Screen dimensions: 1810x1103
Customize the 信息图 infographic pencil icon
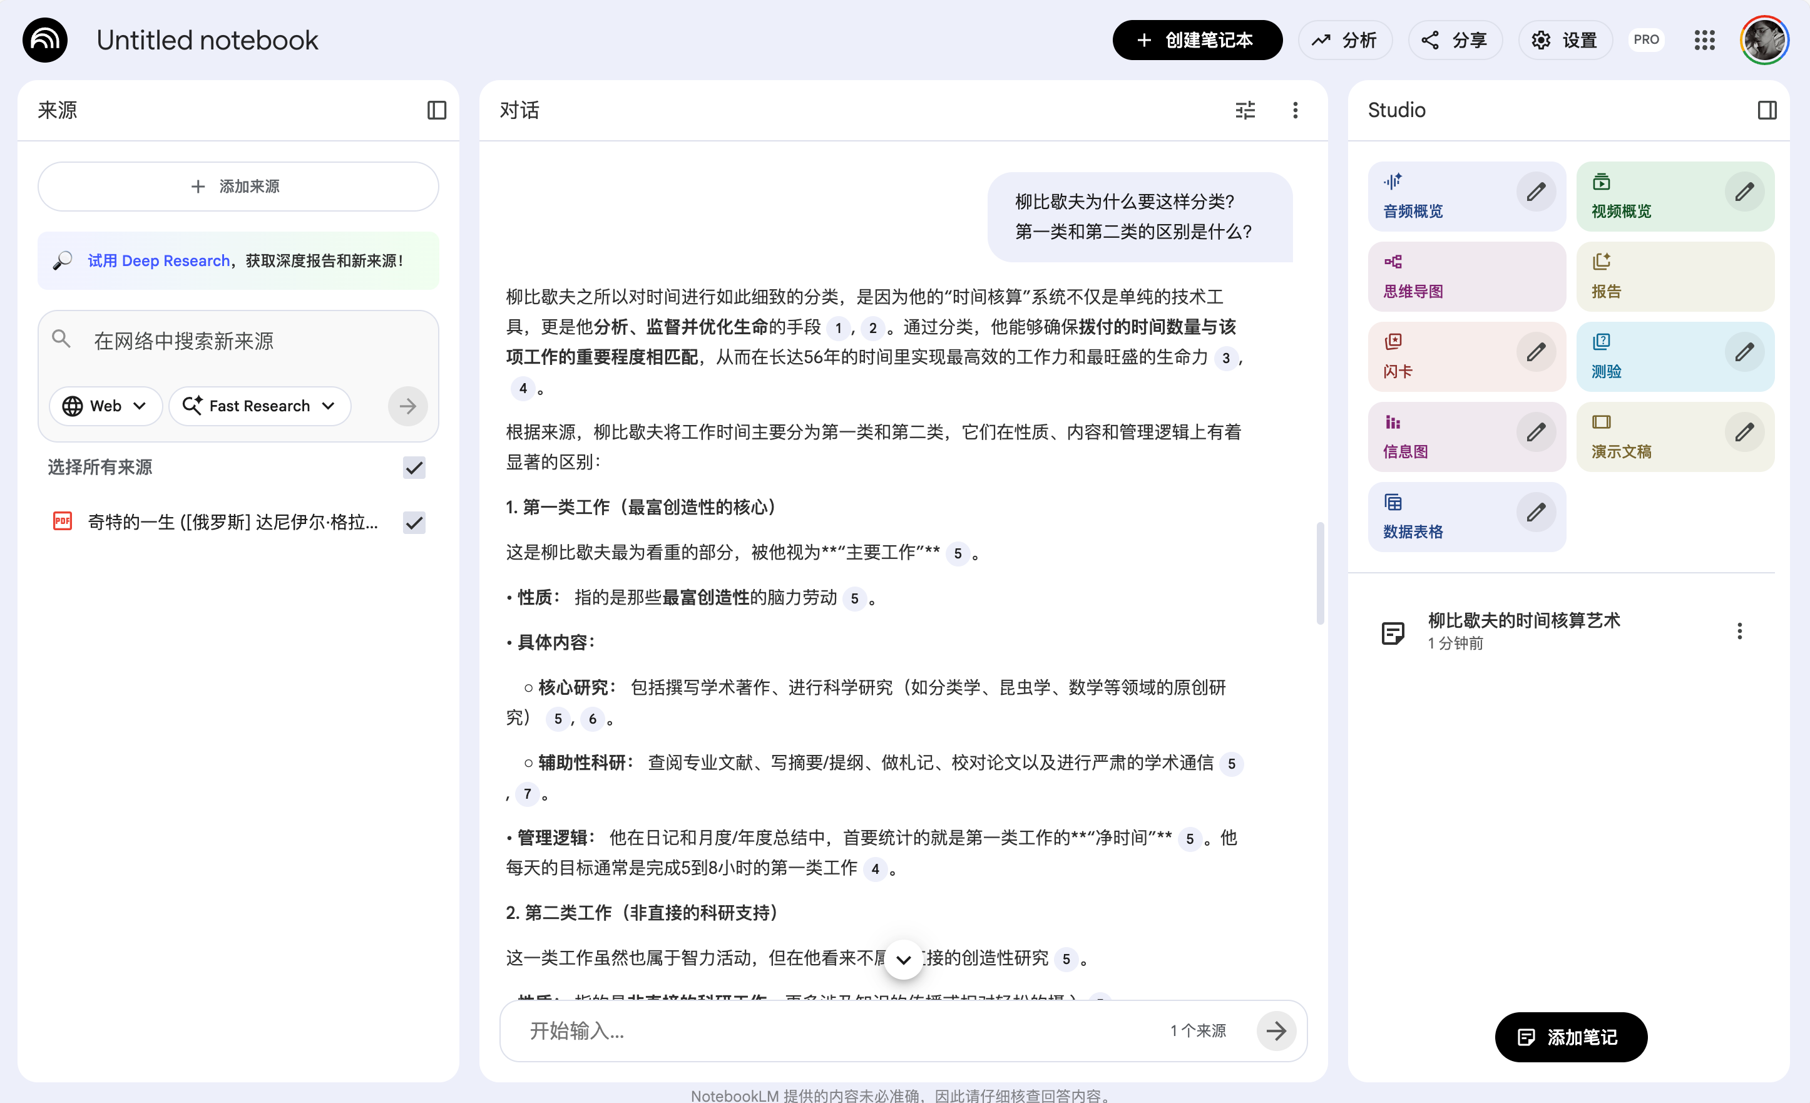pos(1535,433)
